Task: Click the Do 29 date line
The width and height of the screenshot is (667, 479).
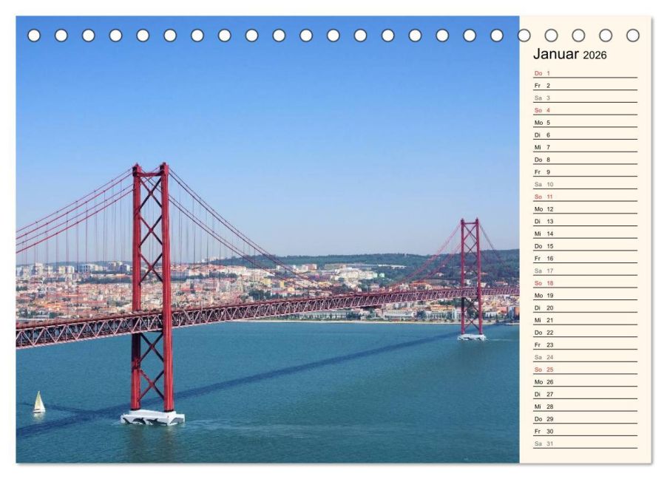Action: [x=586, y=418]
